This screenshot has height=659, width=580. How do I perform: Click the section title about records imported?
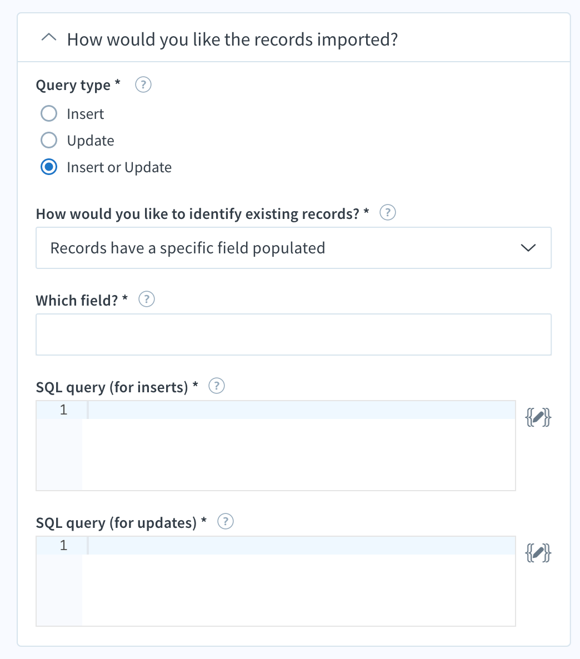pyautogui.click(x=232, y=40)
